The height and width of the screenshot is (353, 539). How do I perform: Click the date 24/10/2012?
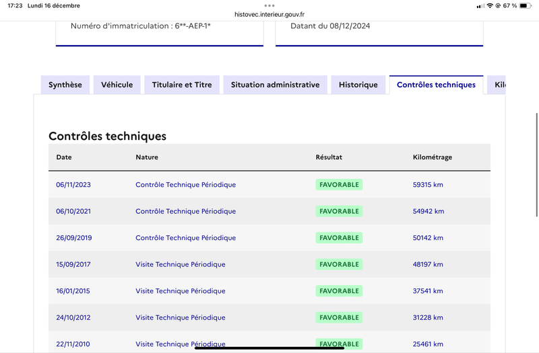point(73,317)
